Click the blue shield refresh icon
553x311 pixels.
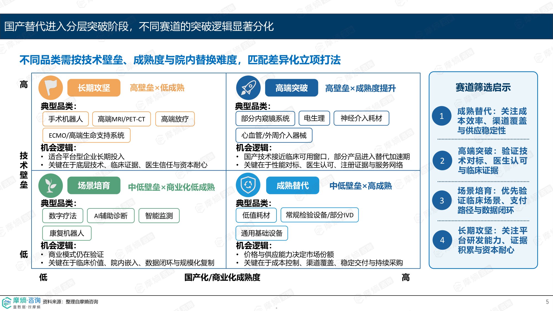point(248,185)
